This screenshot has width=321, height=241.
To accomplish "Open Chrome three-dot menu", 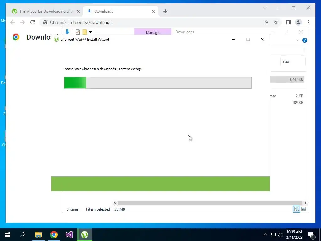I will pos(308,22).
